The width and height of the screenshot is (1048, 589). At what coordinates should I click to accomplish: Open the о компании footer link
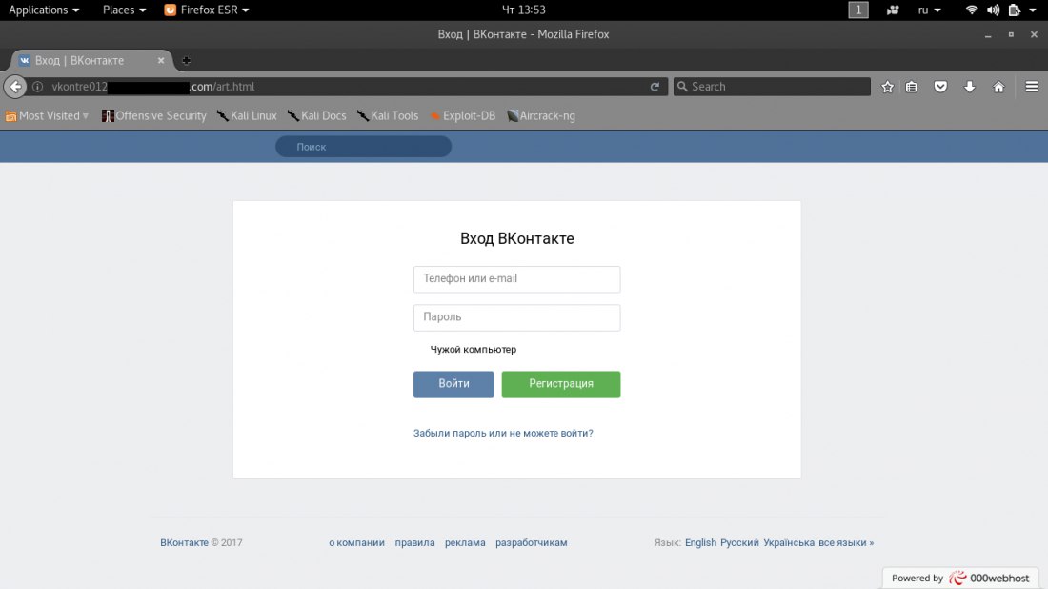tap(356, 543)
